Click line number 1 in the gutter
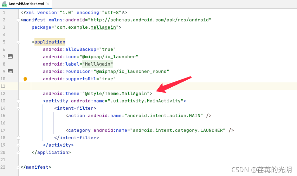This screenshot has width=297, height=176. tap(4, 13)
